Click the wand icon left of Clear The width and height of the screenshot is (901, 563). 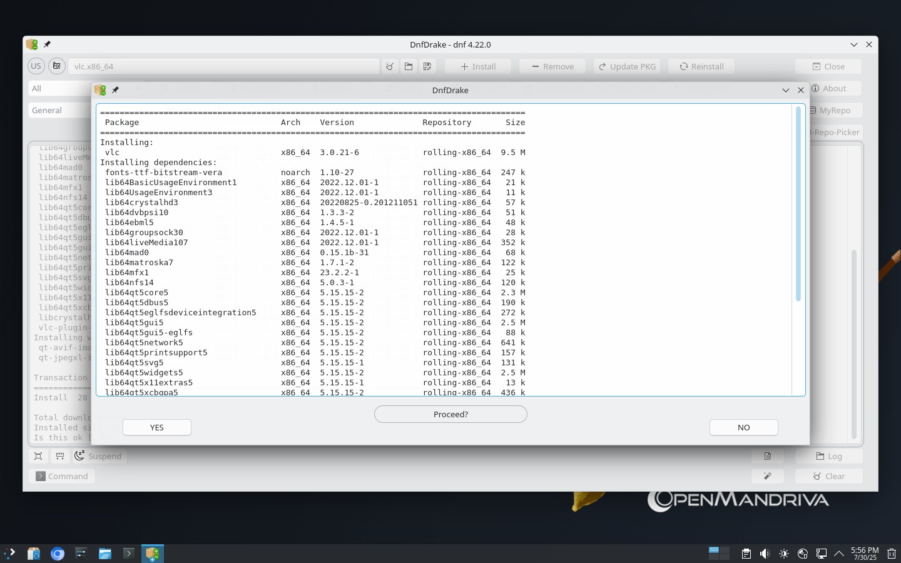pos(768,476)
